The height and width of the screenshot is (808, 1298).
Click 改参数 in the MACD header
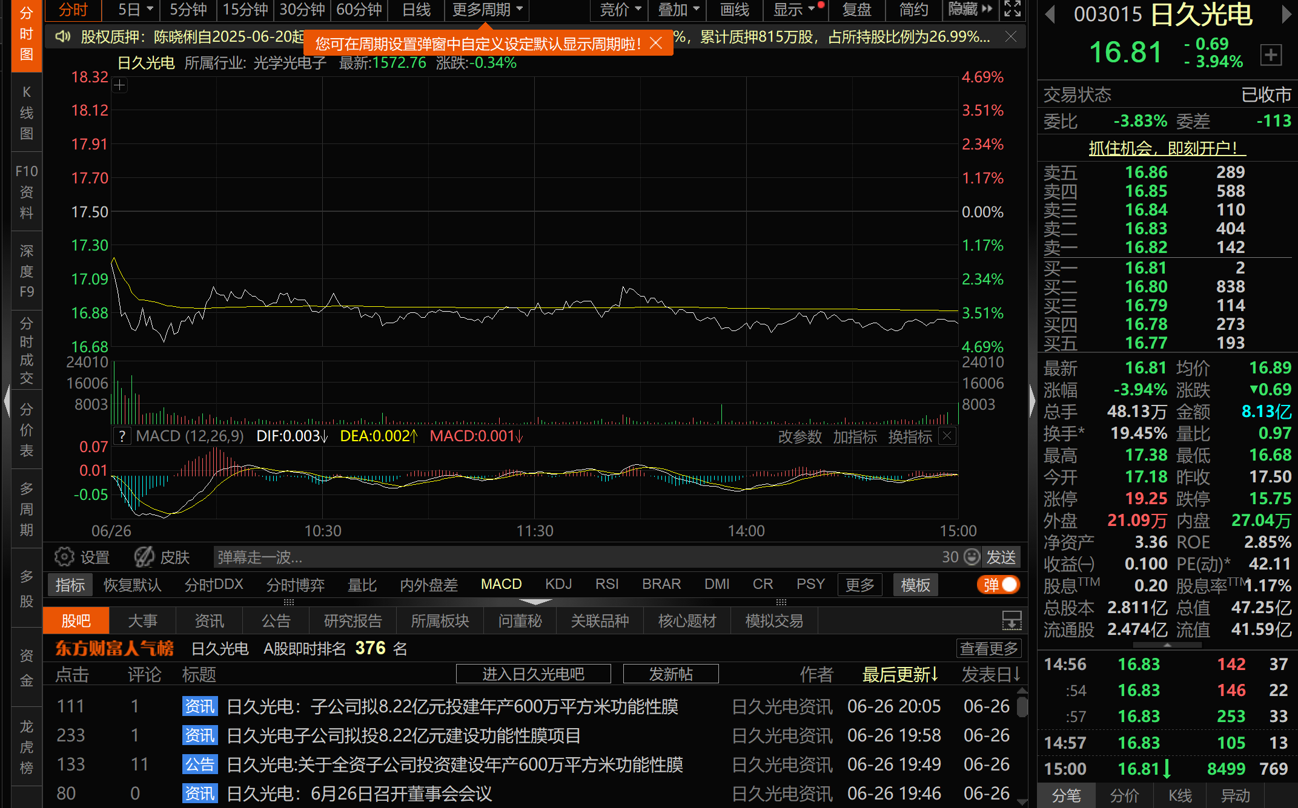800,436
